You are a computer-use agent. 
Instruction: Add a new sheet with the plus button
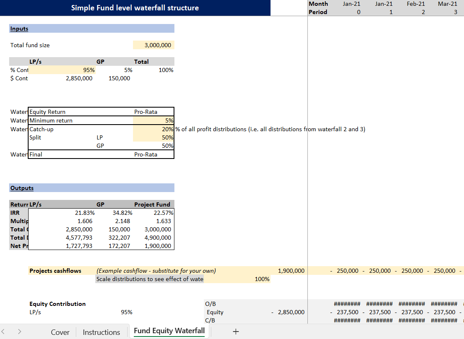coord(236,332)
